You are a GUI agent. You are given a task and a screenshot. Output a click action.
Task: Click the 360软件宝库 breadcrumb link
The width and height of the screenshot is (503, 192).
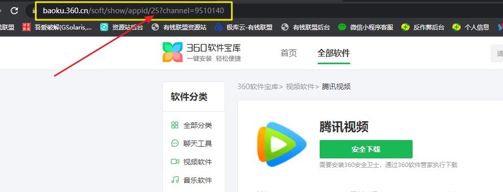point(258,87)
